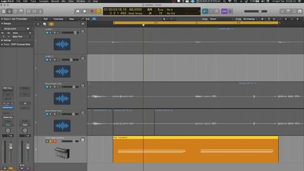Screen dimensions: 304x171
Task: Click the TEST Cha... channel strip setting button
Action: coord(8,88)
